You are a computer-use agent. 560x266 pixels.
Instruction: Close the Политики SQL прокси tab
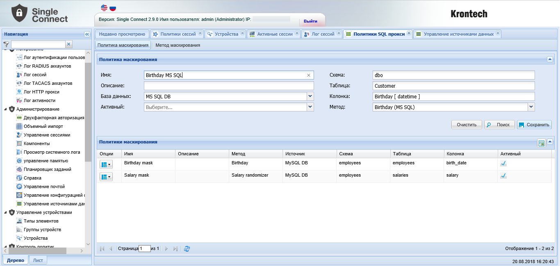tap(409, 34)
